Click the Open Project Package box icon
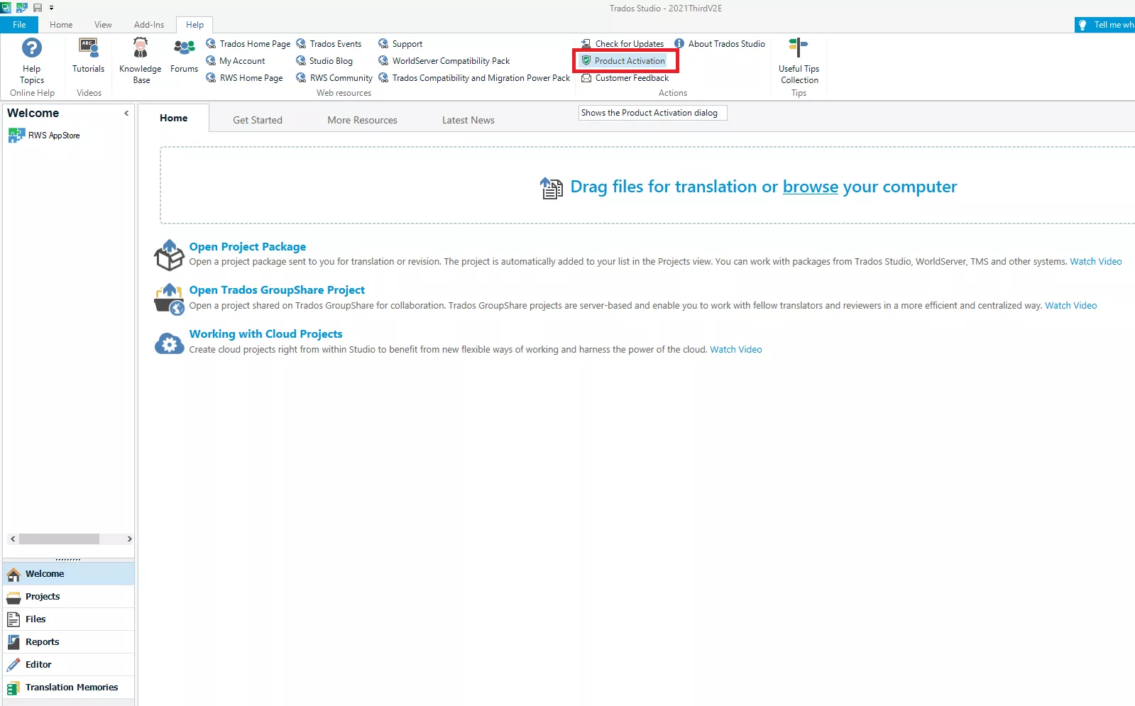The image size is (1135, 706). click(x=170, y=255)
